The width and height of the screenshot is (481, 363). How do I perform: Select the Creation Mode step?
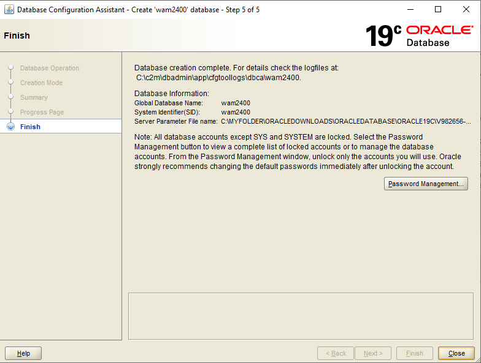pos(42,83)
